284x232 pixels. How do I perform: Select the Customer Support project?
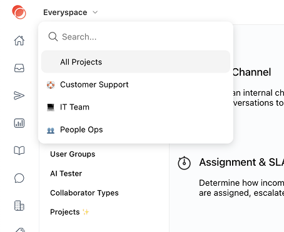coord(136,84)
